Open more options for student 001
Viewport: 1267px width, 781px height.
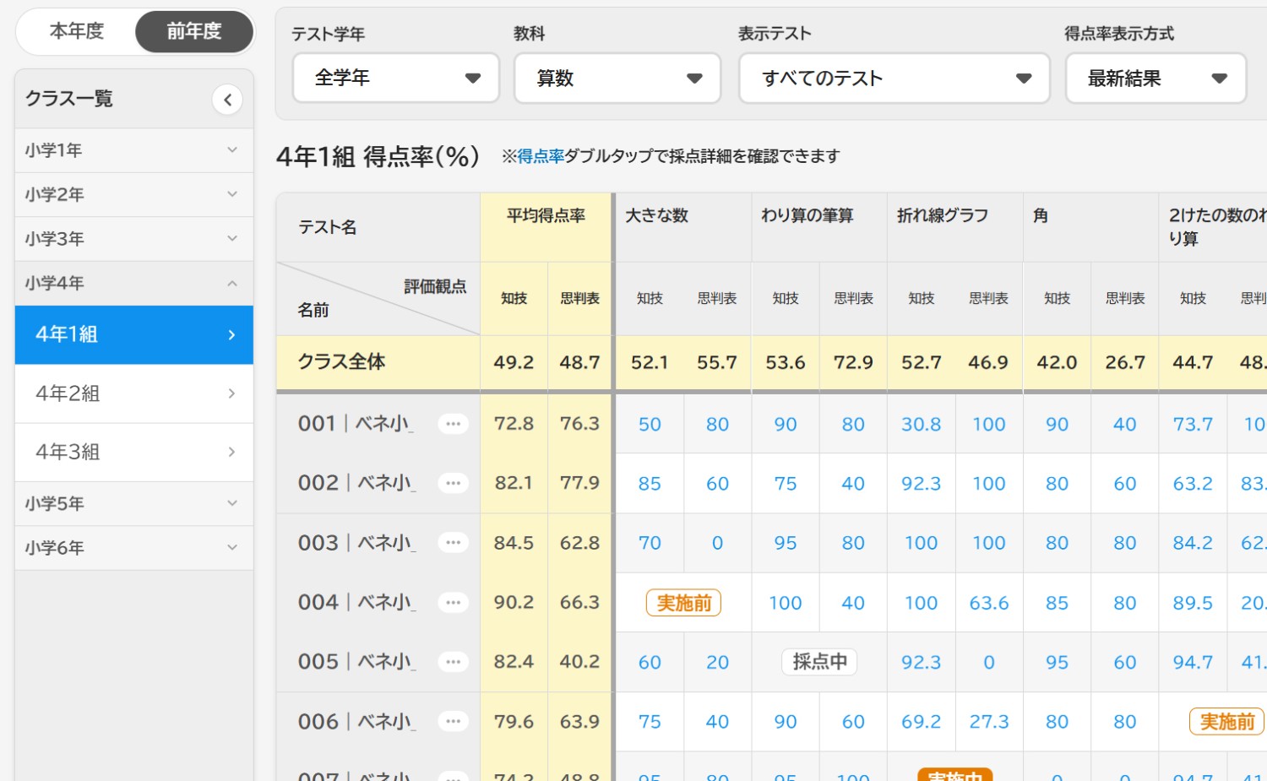pyautogui.click(x=453, y=424)
